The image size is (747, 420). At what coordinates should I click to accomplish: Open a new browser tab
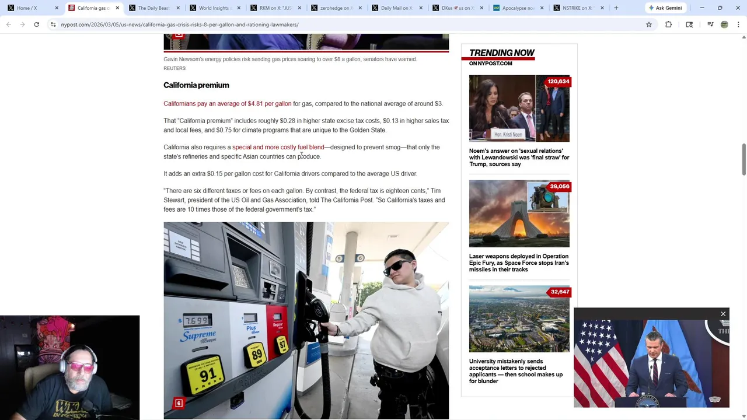click(616, 8)
